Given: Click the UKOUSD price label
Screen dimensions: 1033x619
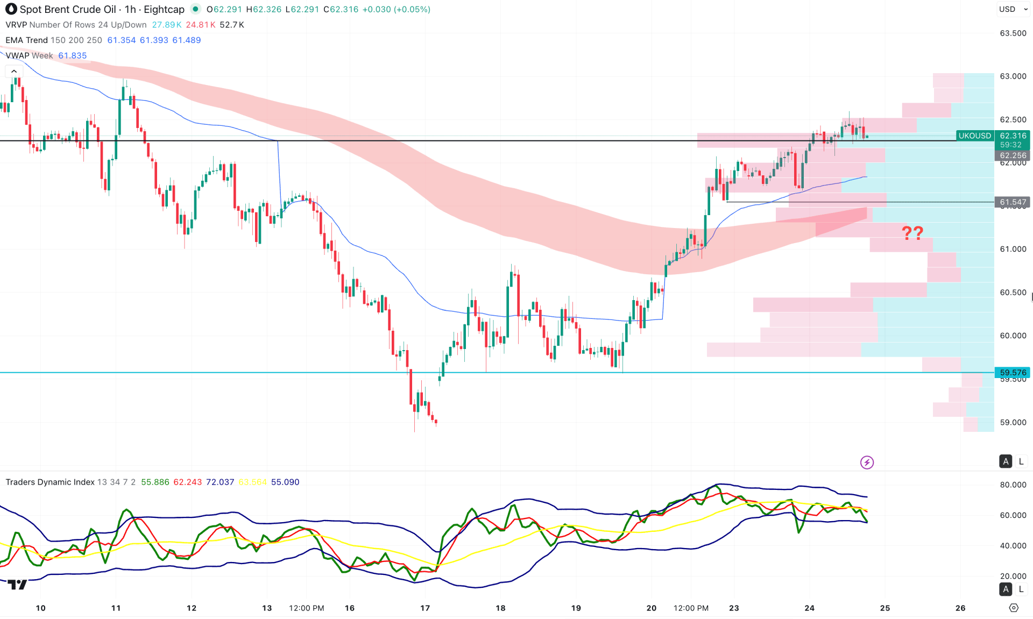Looking at the screenshot, I should 974,136.
